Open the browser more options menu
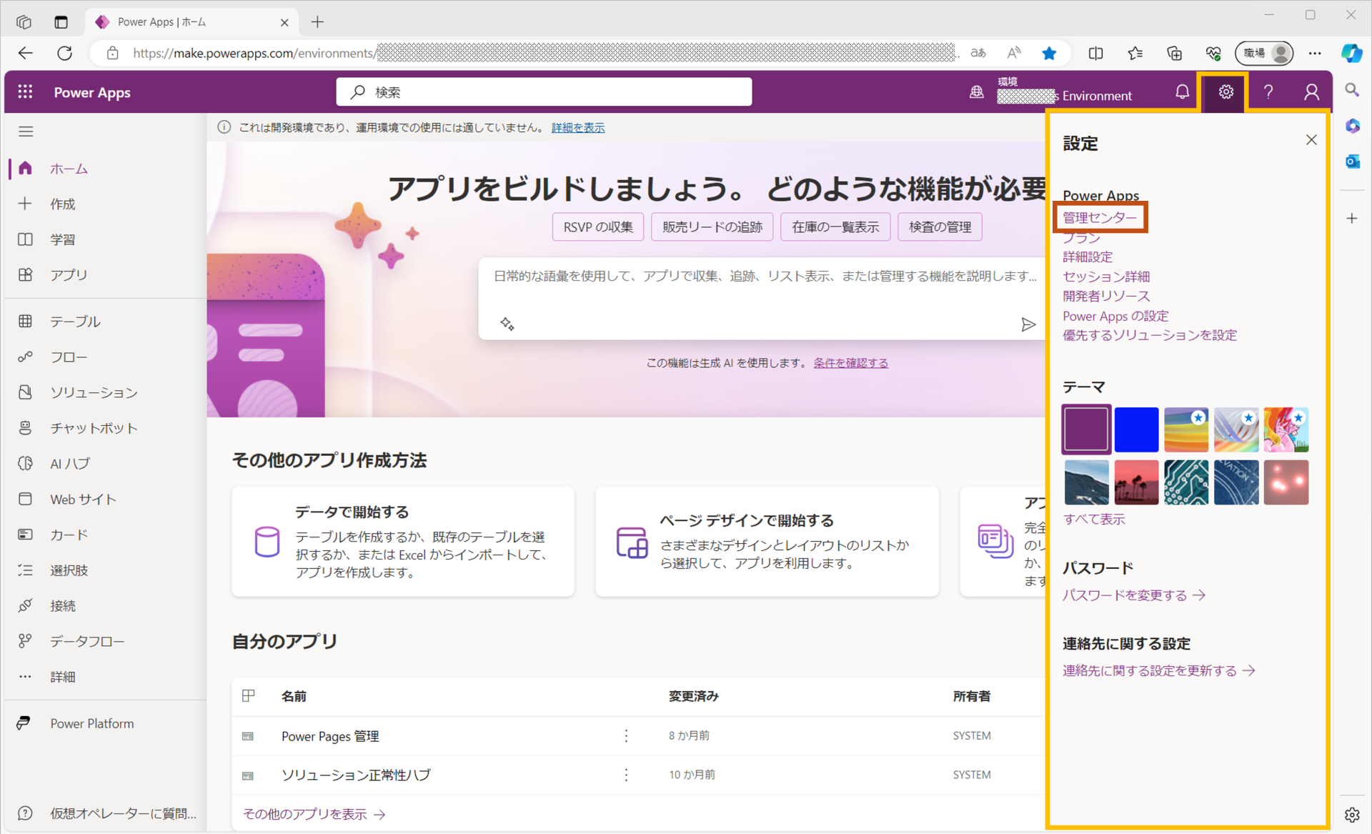The width and height of the screenshot is (1372, 834). click(x=1315, y=53)
